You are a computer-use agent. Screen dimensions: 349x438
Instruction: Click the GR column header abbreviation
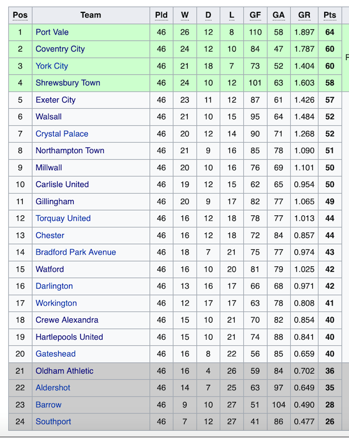click(304, 15)
